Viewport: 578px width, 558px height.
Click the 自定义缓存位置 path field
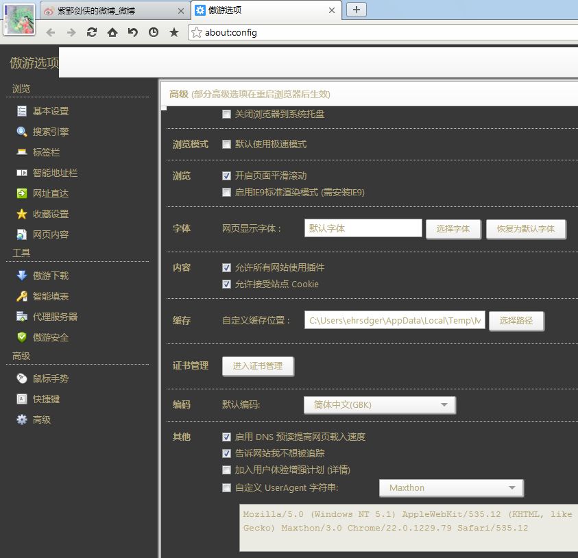(394, 320)
